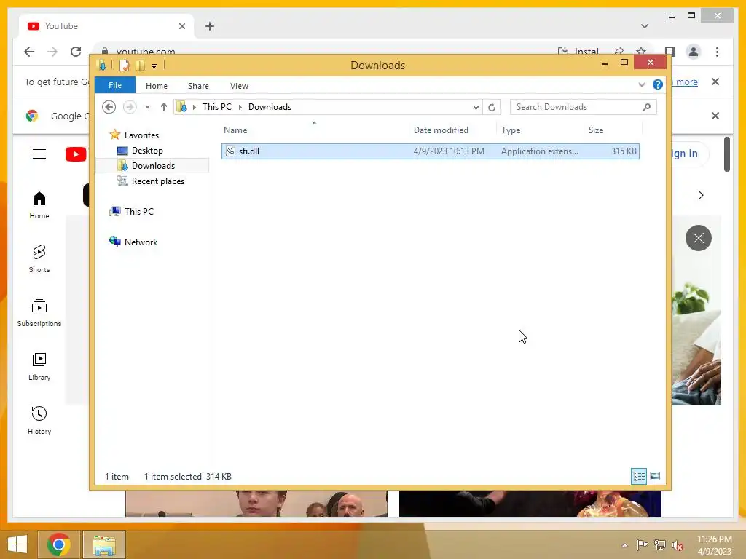Image resolution: width=746 pixels, height=559 pixels.
Task: Reload the YouTube page
Action: pos(76,52)
